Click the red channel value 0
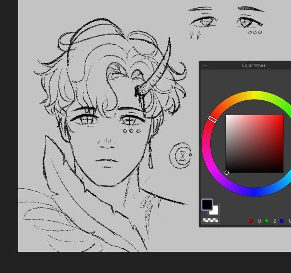291x273 pixels. [259, 221]
